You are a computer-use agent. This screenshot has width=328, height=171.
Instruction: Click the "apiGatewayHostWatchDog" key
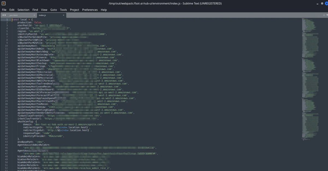coord(33,52)
